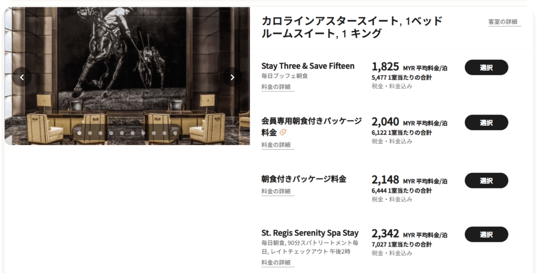Image resolution: width=538 pixels, height=273 pixels.
Task: Click the Stay Three & Save Fifteen rate name
Action: [308, 66]
